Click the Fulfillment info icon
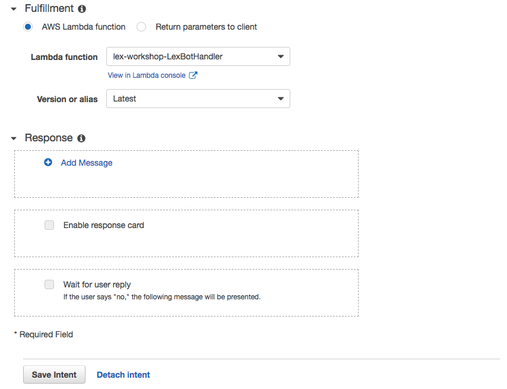Screen dimensions: 507x389 tap(82, 9)
